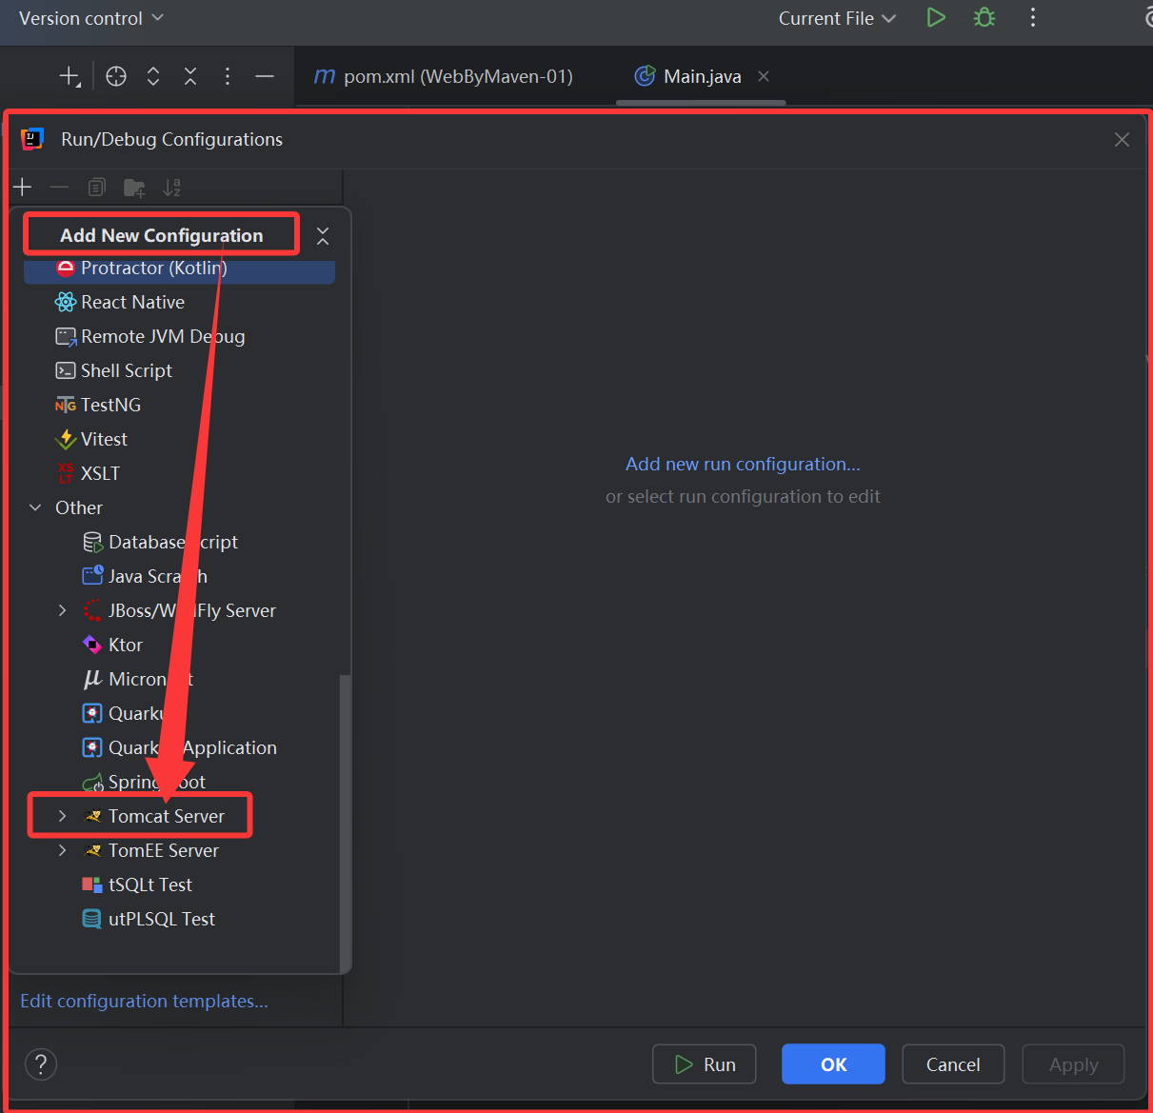Click the Run button in dialog
The height and width of the screenshot is (1113, 1153).
[705, 1064]
